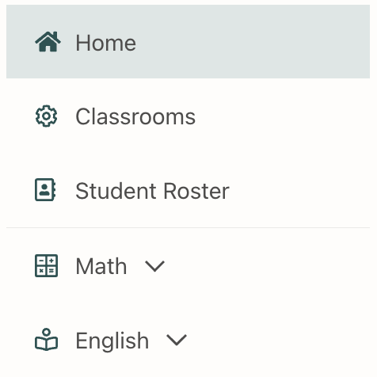The width and height of the screenshot is (377, 377).
Task: Click the English book reader icon
Action: click(46, 340)
